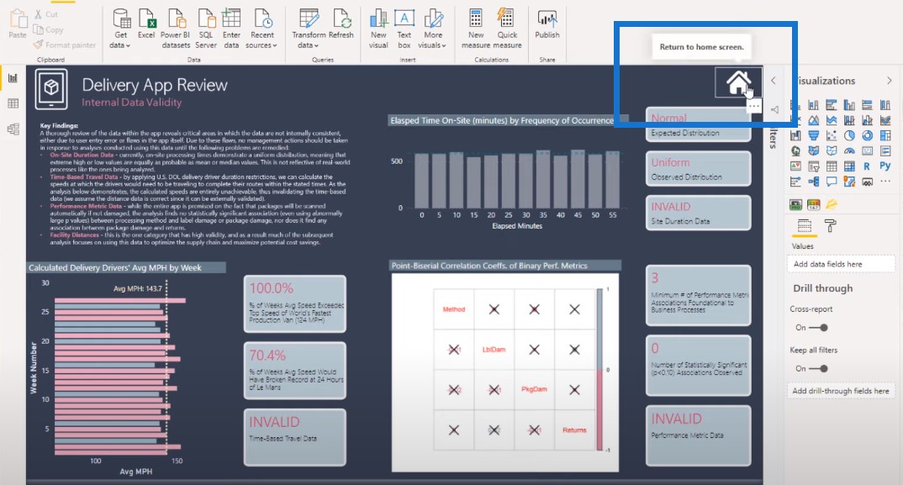Viewport: 903px width, 485px height.
Task: Switch to Data view icon in sidebar
Action: pyautogui.click(x=13, y=103)
